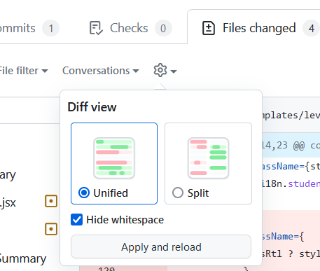
Task: Click the files changed count badge 4
Action: 311,29
